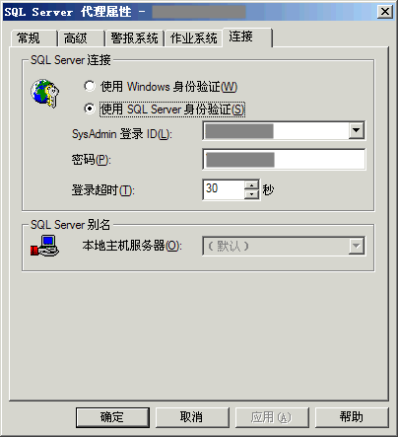This screenshot has height=437, width=398.
Task: Click the SysAdmin login ID combo box field
Action: click(284, 131)
